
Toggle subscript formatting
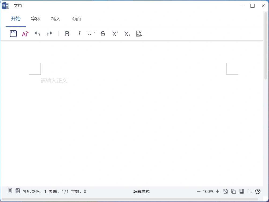point(127,34)
